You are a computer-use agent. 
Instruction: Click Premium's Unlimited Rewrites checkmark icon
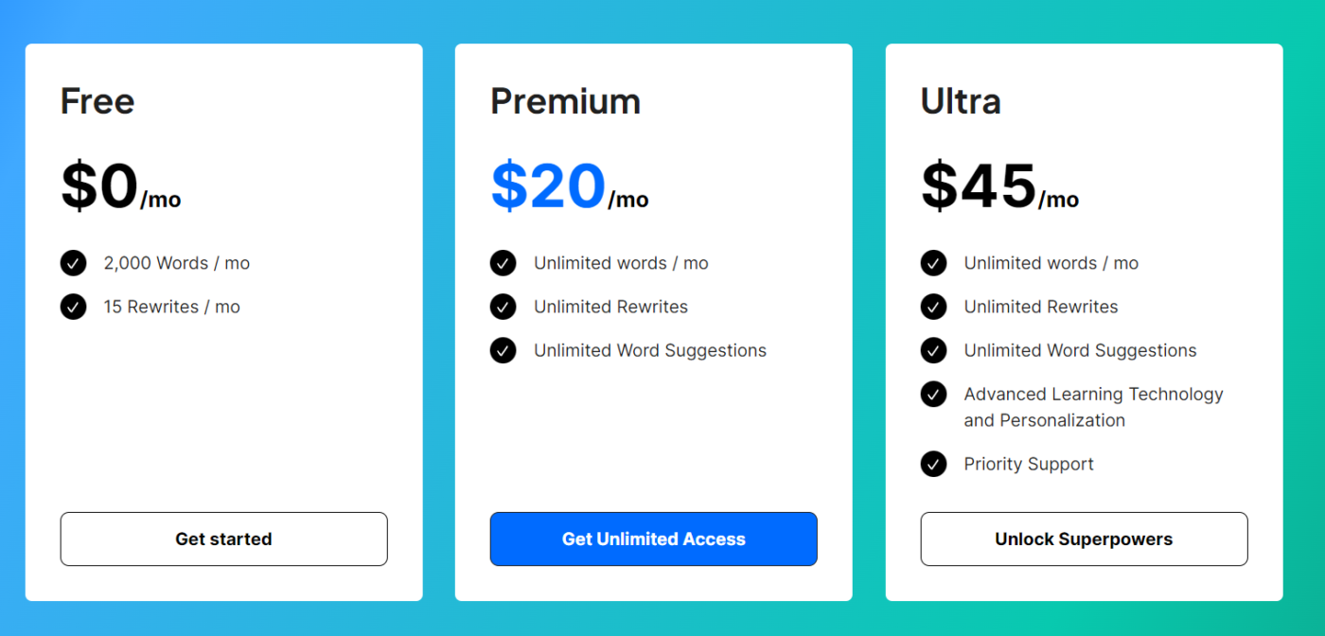503,307
